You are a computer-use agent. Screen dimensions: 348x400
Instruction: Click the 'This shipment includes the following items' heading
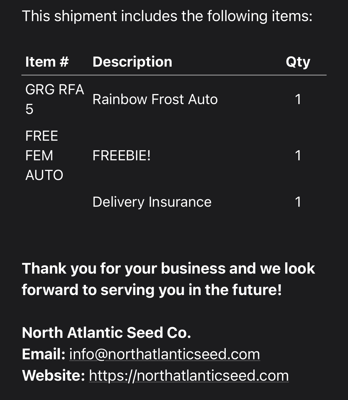167,16
